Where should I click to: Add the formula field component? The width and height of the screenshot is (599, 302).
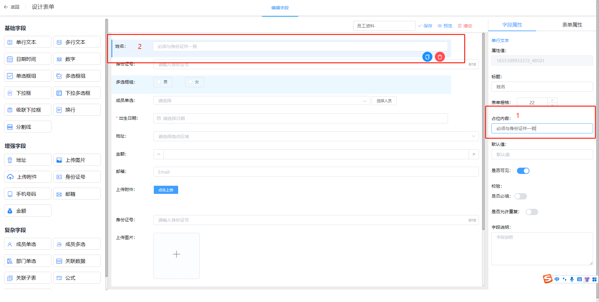[x=77, y=278]
